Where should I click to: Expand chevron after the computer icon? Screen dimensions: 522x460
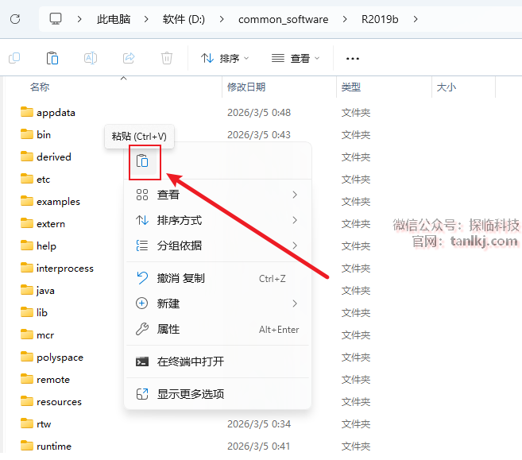point(79,19)
